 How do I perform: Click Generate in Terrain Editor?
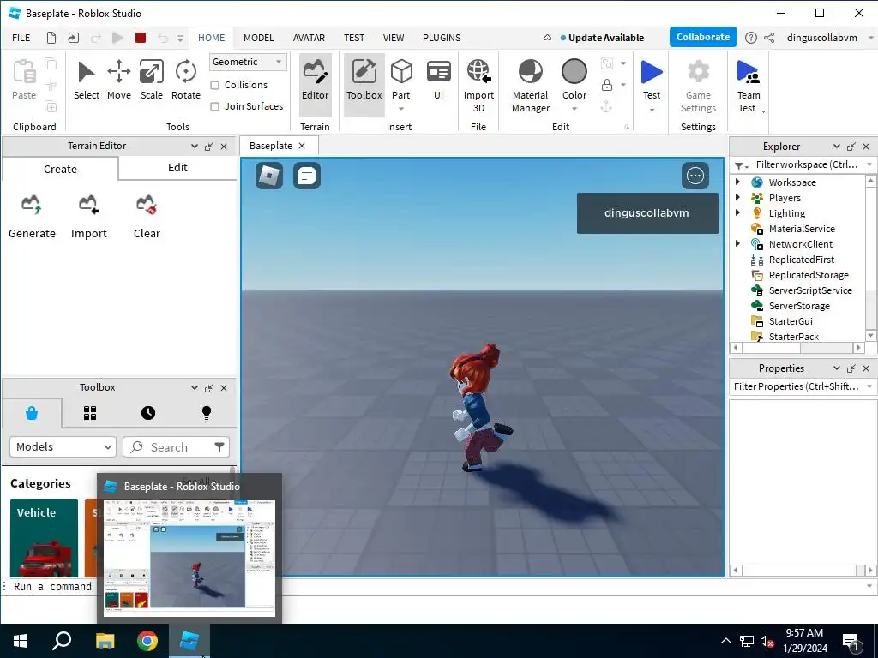[32, 217]
